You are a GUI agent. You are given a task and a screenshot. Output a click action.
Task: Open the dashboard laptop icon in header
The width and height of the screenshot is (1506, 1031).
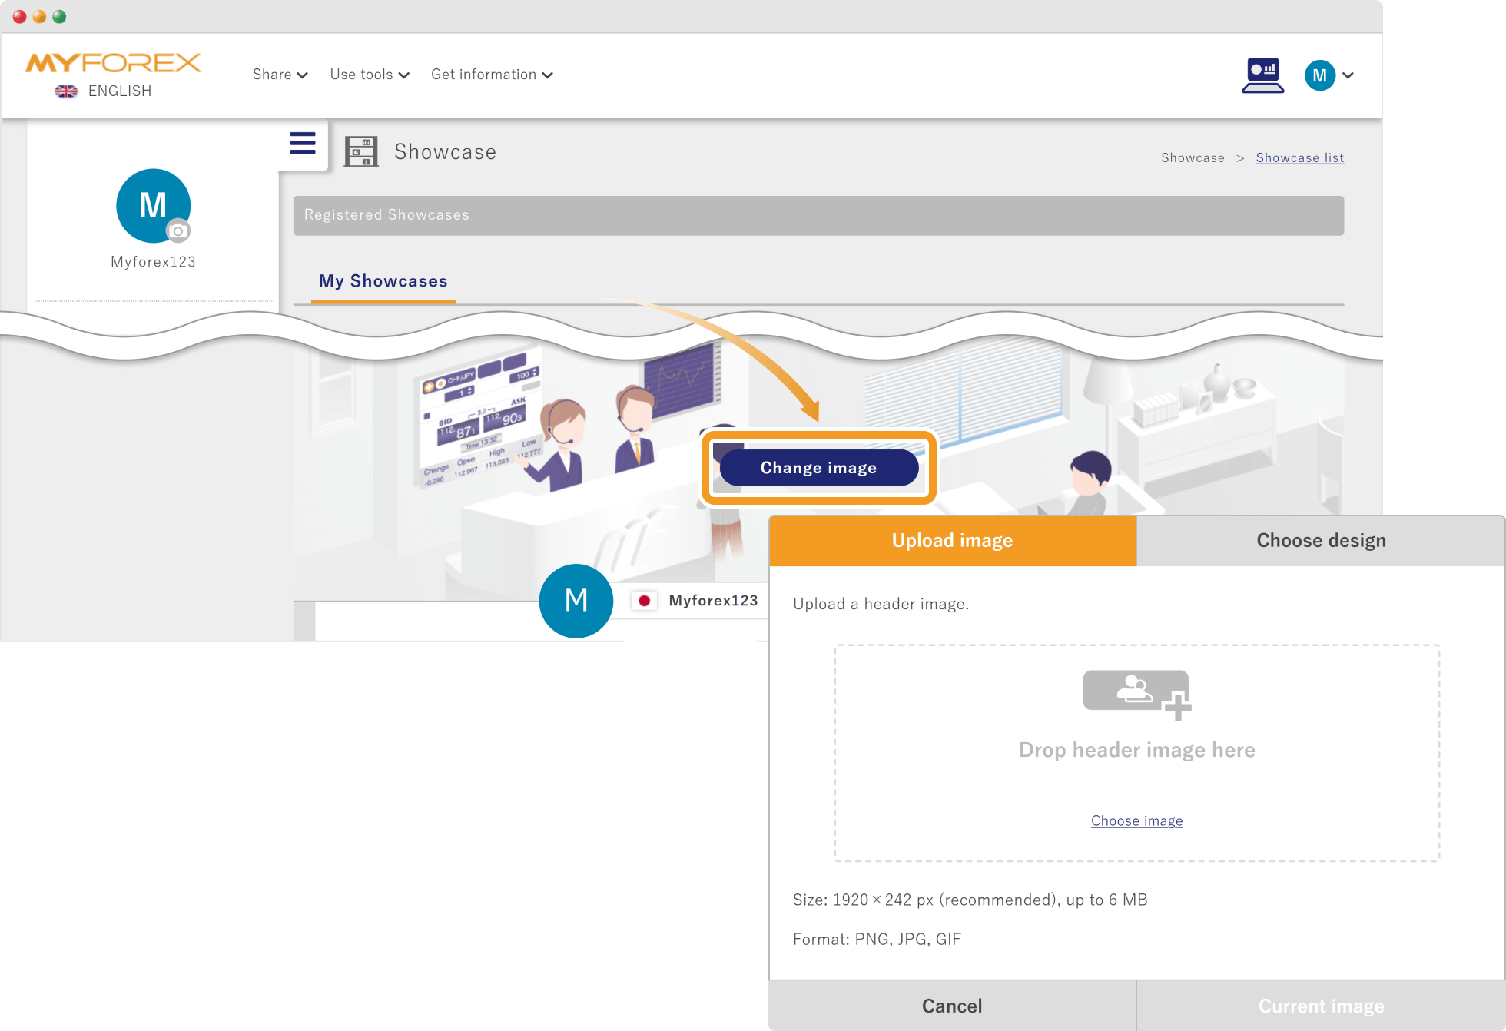(1262, 75)
